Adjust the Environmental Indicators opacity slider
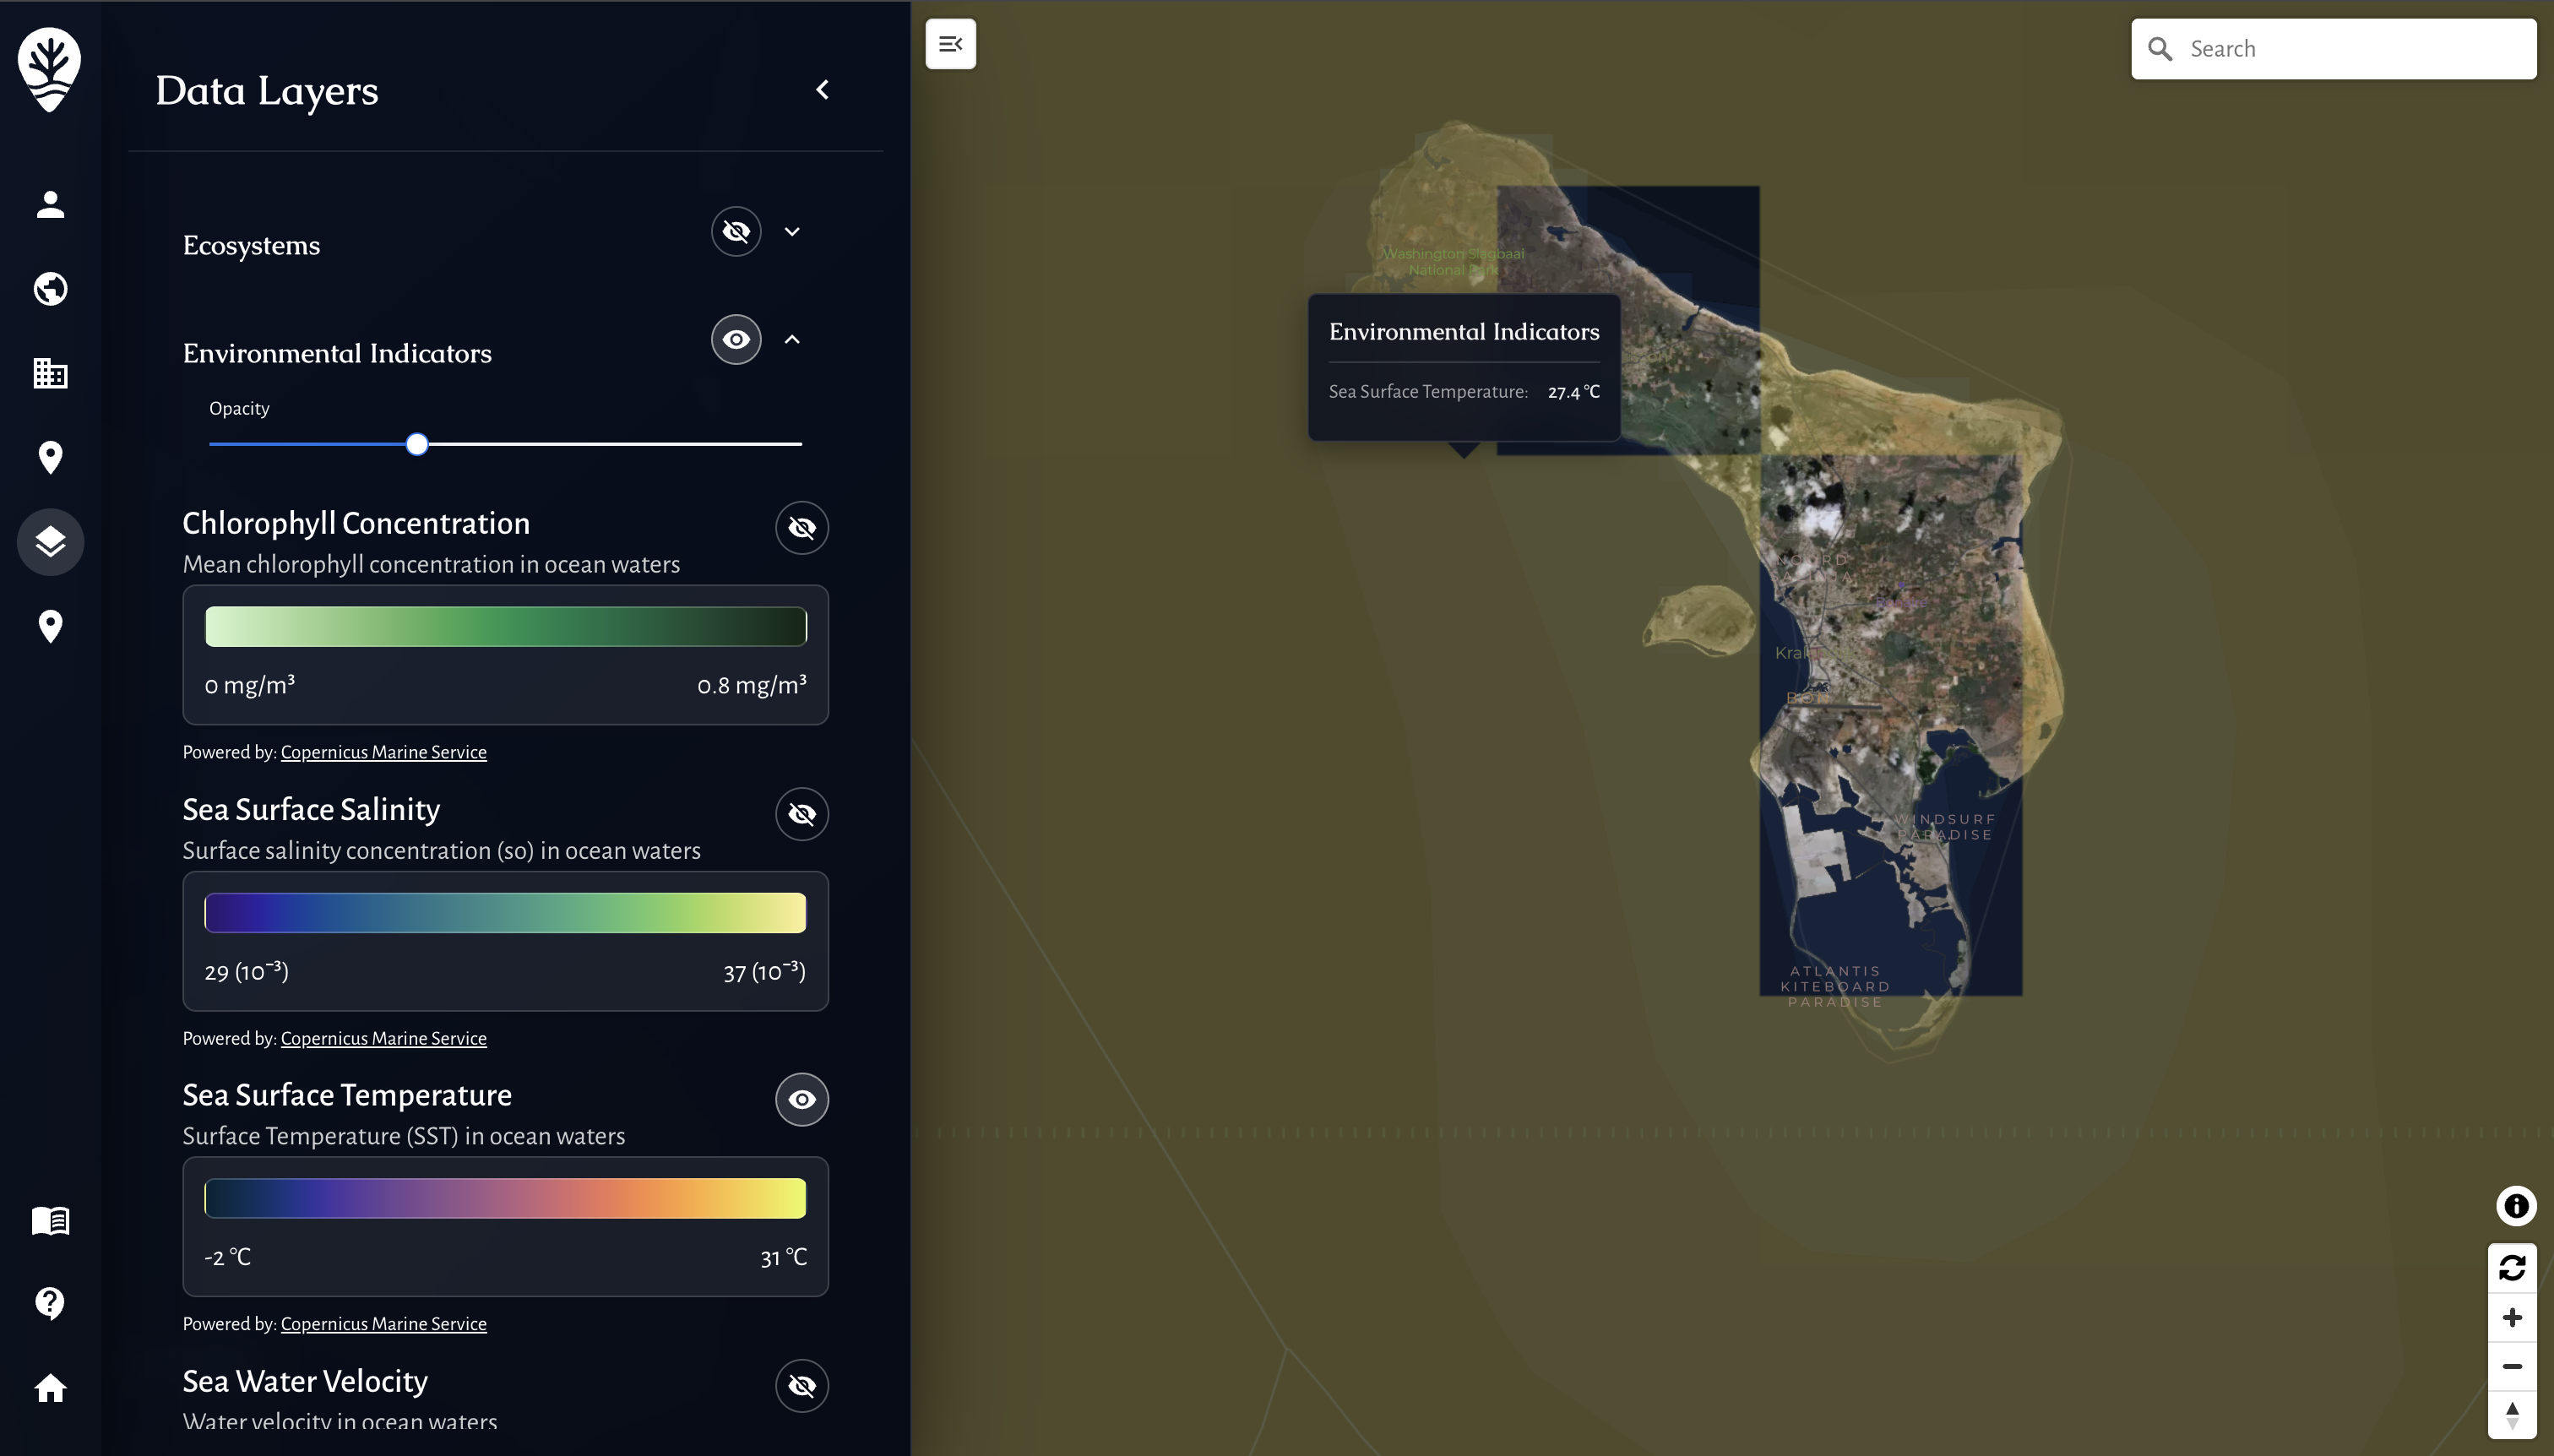Image resolution: width=2554 pixels, height=1456 pixels. tap(417, 443)
